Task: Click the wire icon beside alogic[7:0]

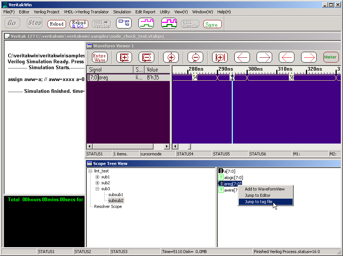Action: point(221,178)
